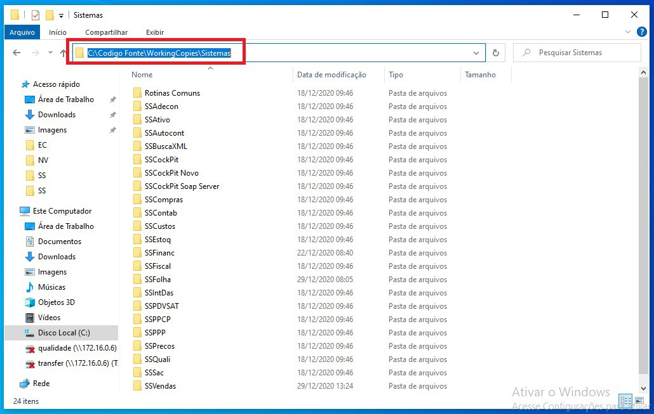Open Customize Quick Access Toolbar dropdown
This screenshot has height=414, width=654.
[x=61, y=15]
